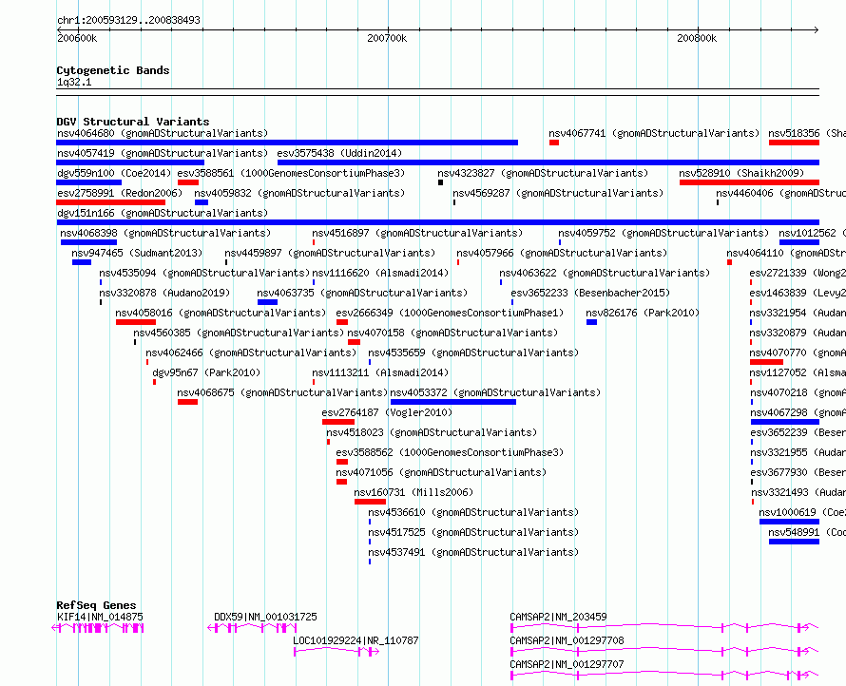
Task: Select nsv4059752 variant label
Action: point(663,233)
